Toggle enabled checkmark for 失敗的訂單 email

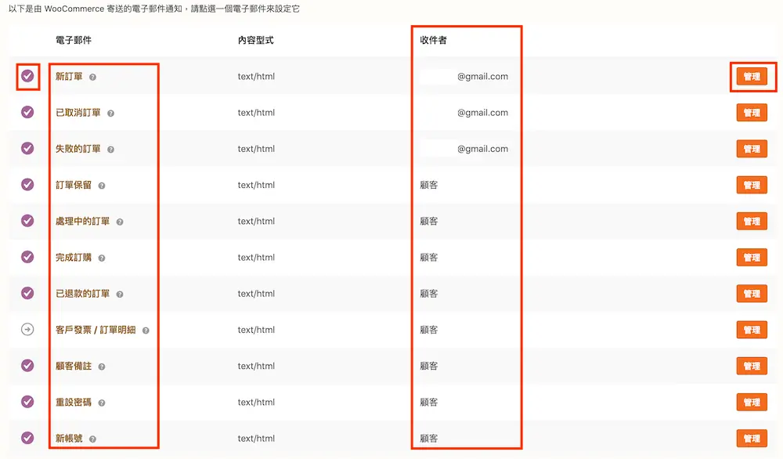27,148
